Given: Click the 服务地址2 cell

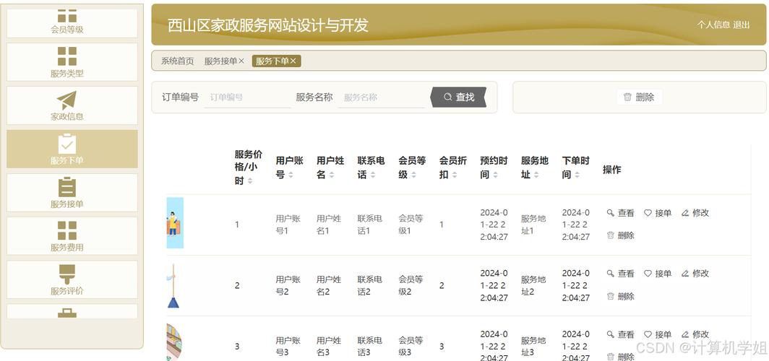Looking at the screenshot, I should 533,286.
